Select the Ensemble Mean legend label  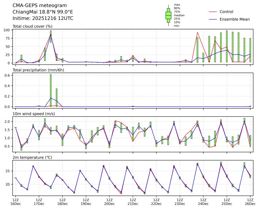234,19
